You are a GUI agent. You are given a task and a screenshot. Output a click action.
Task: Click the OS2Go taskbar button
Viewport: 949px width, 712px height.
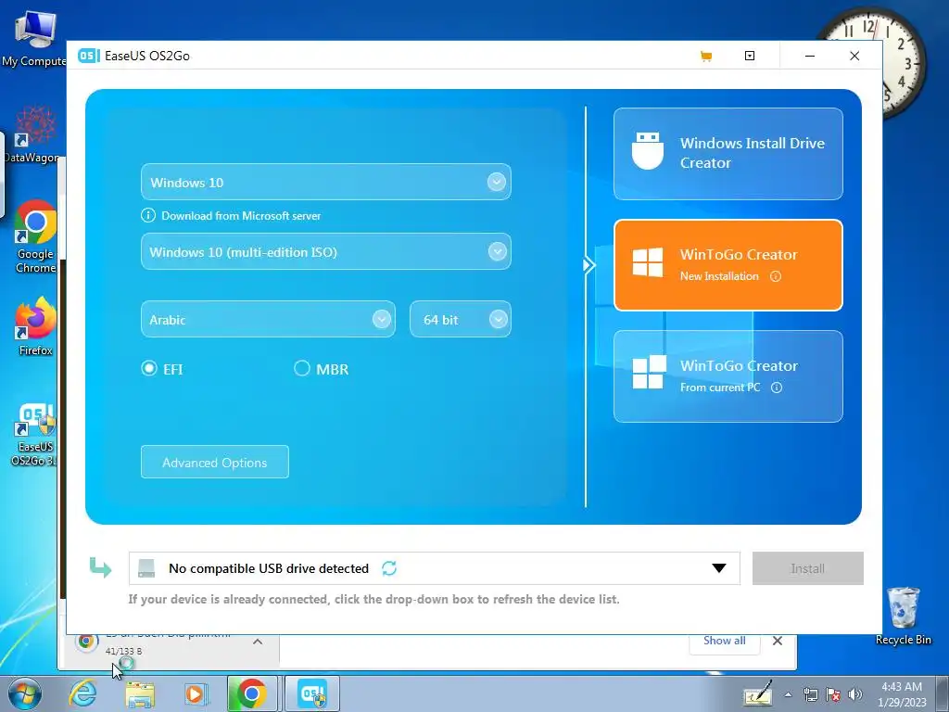(x=312, y=693)
